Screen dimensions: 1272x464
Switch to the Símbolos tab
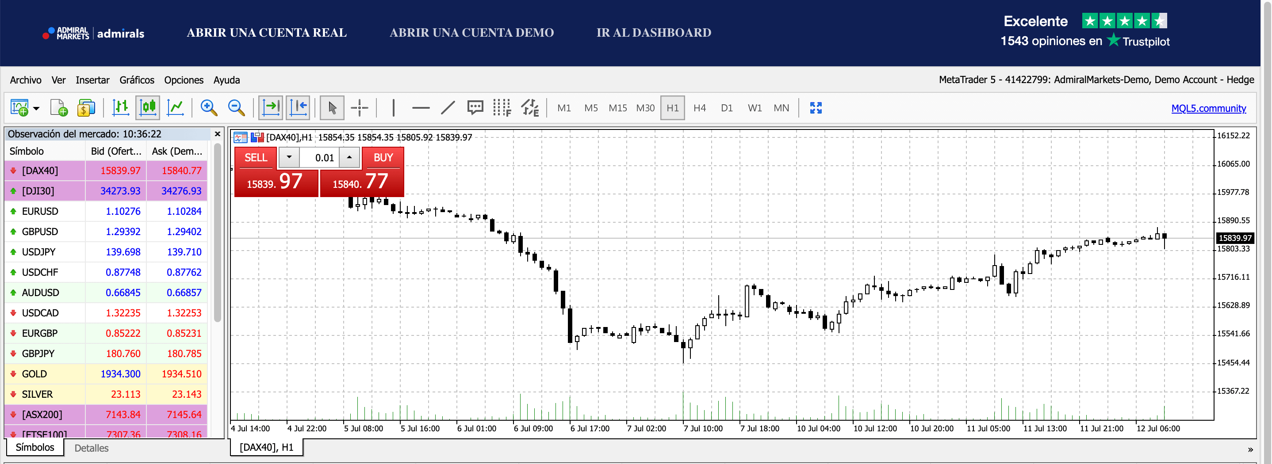click(34, 447)
